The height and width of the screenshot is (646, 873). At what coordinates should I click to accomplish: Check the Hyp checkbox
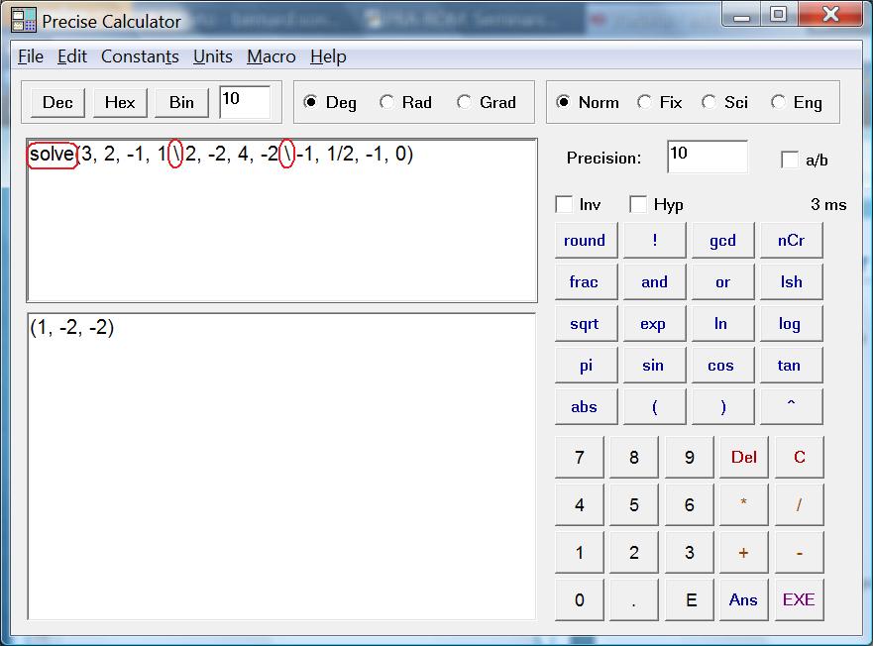point(639,205)
